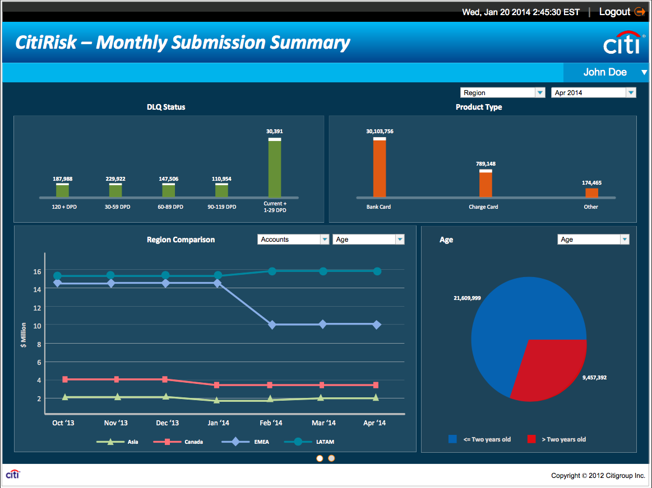Select the second carousel page dot
Image resolution: width=652 pixels, height=488 pixels.
point(331,458)
